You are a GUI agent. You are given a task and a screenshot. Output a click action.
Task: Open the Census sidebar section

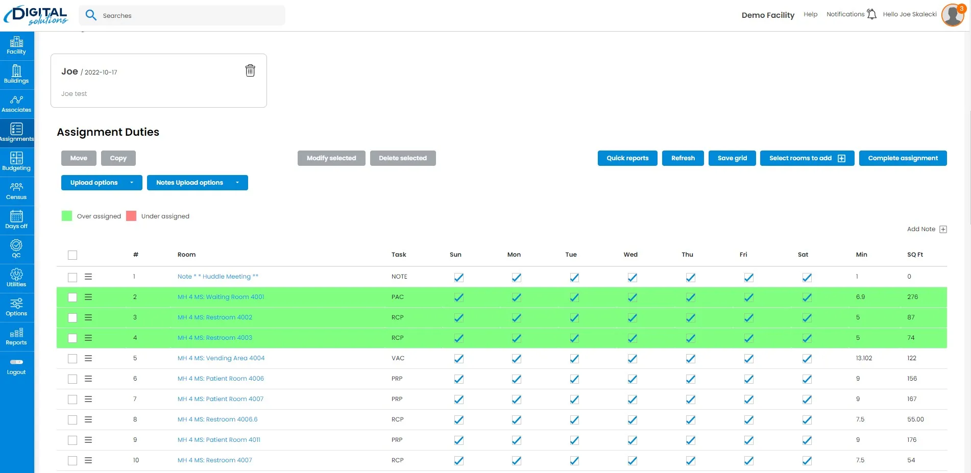tap(16, 191)
